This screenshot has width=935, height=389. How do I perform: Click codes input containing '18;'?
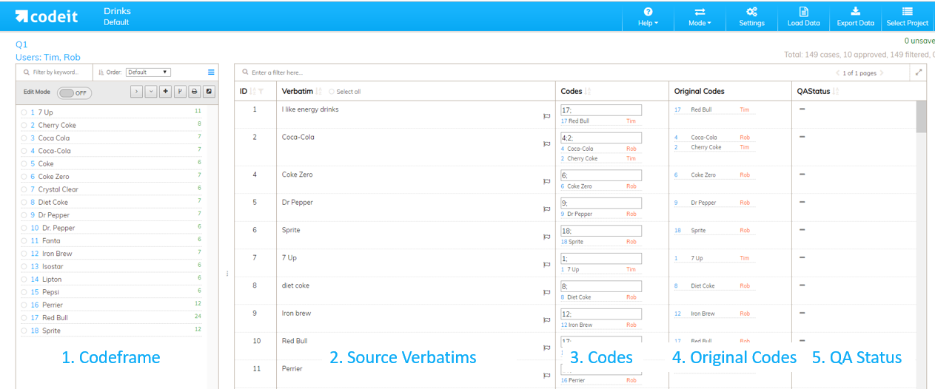pos(600,231)
